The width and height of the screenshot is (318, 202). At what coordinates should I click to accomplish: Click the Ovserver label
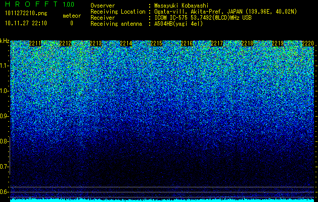tap(103, 6)
